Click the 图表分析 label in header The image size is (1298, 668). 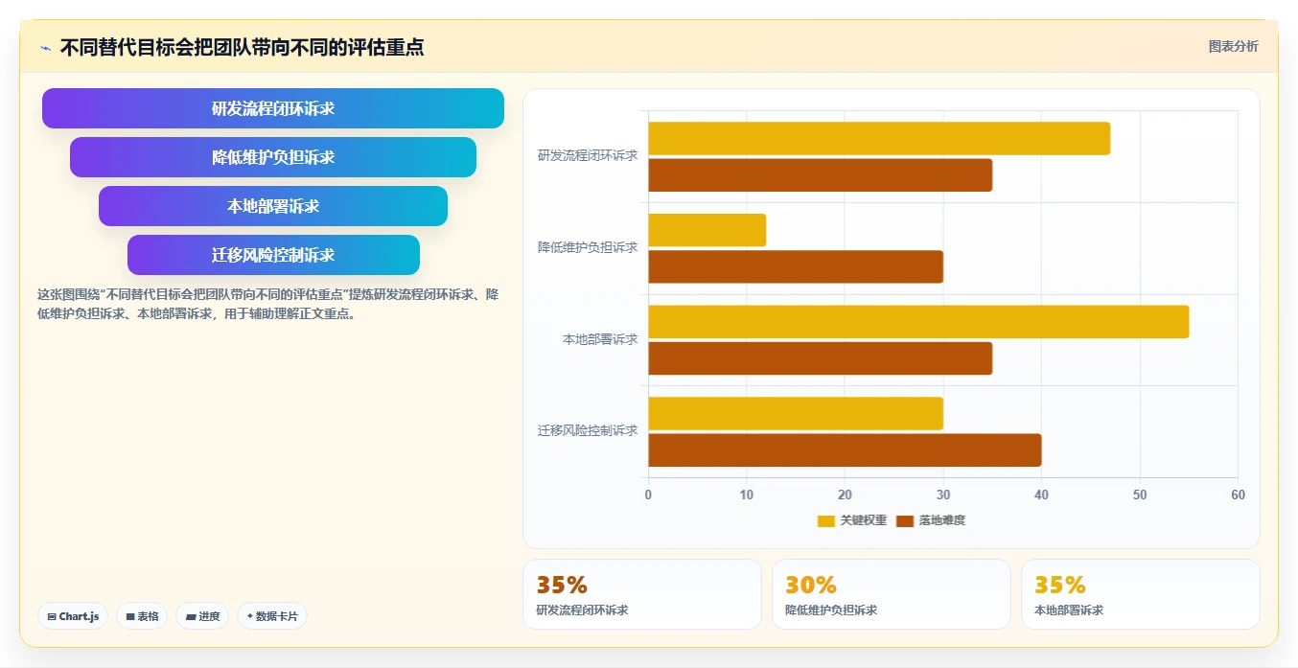click(x=1233, y=46)
